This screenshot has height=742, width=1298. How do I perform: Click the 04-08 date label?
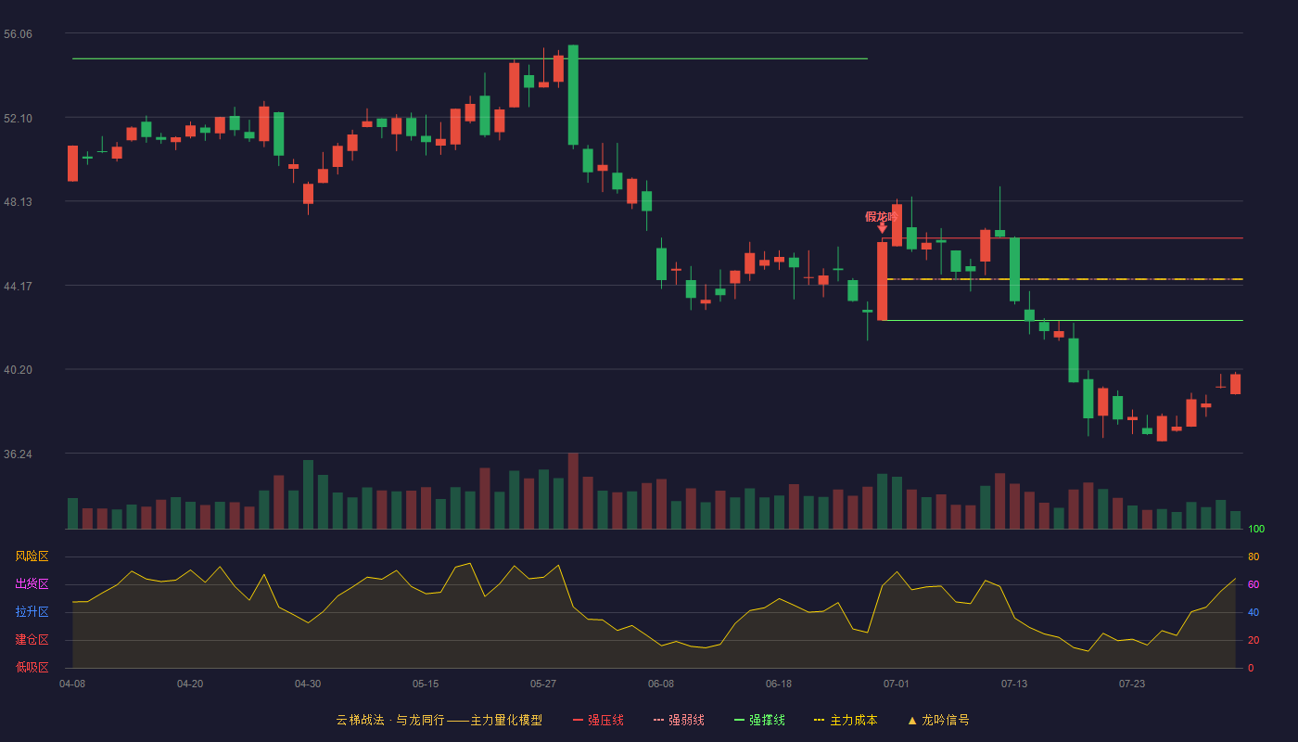coord(72,684)
